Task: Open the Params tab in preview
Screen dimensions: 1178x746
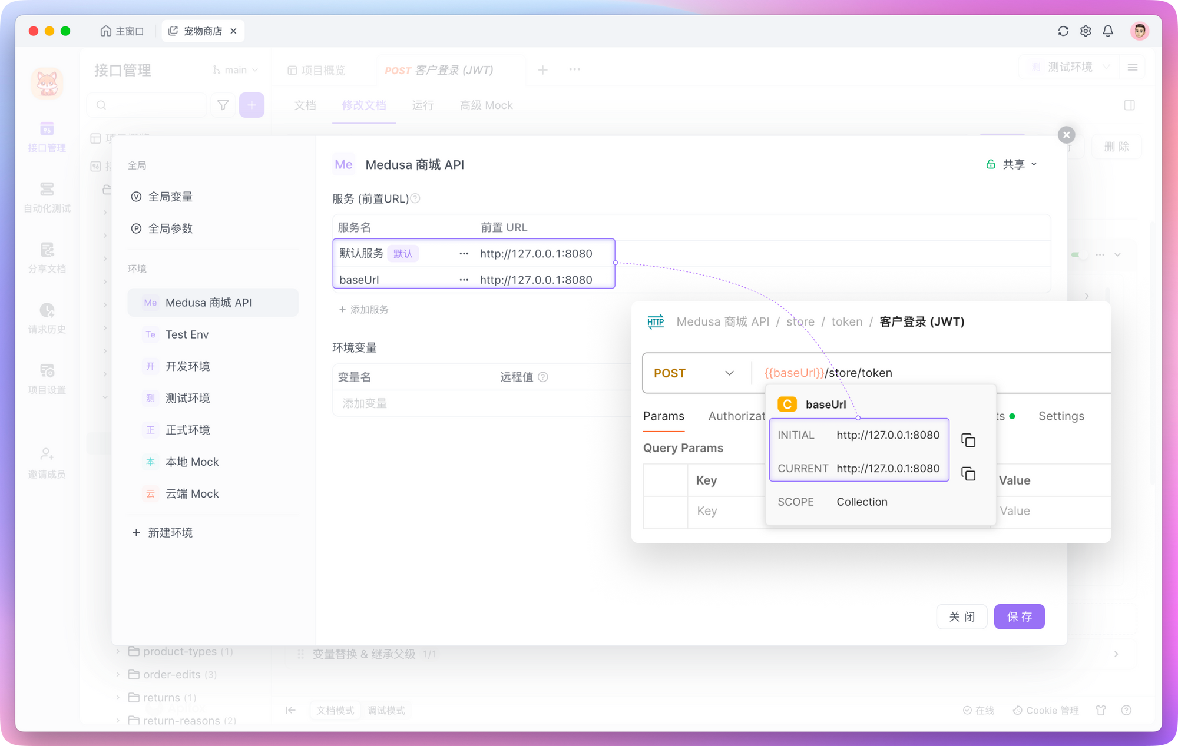Action: tap(664, 416)
